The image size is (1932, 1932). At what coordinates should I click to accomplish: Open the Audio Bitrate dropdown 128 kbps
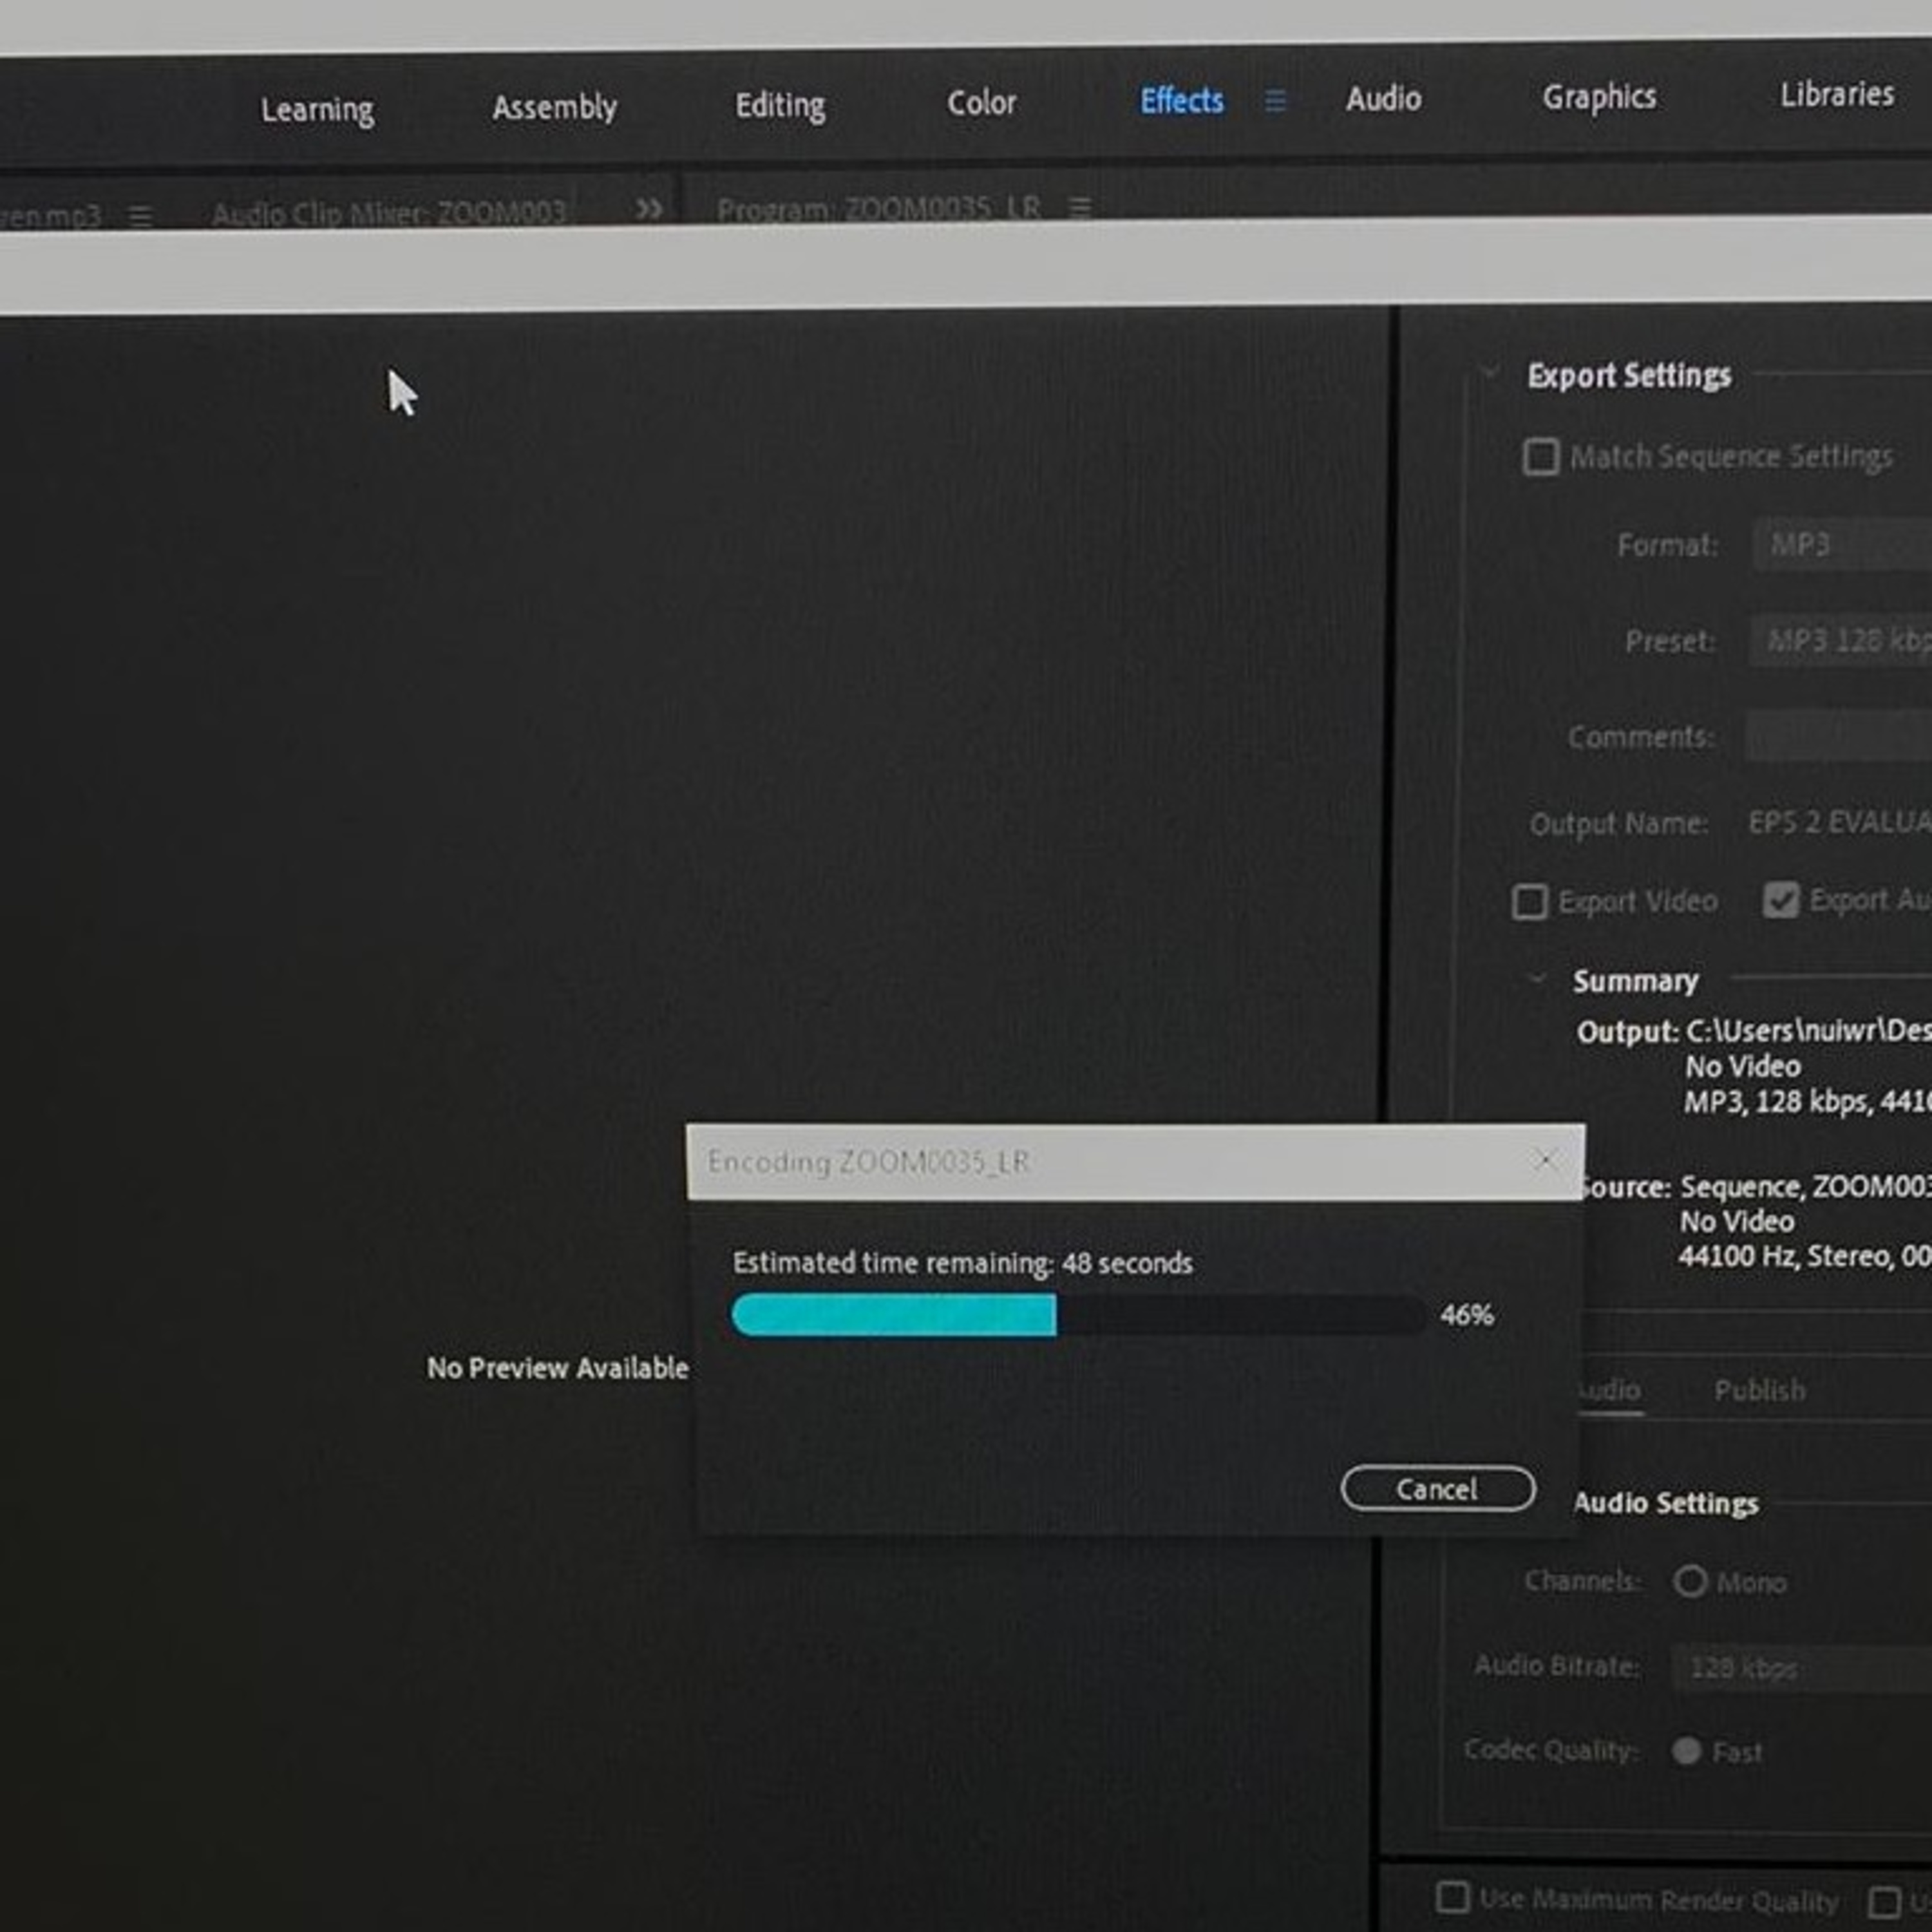pyautogui.click(x=1801, y=1667)
